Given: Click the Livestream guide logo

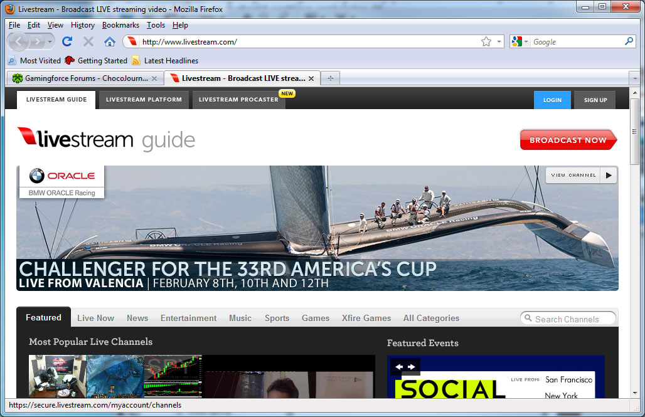Looking at the screenshot, I should tap(106, 139).
